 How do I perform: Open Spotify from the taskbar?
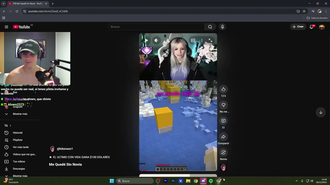(211, 181)
